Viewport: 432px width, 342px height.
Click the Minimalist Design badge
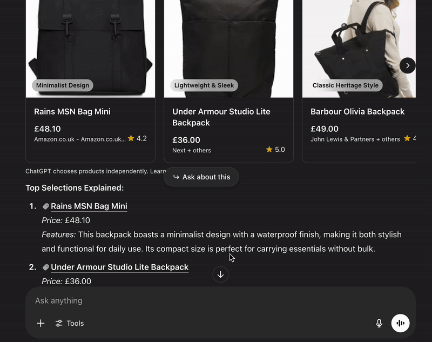point(63,85)
